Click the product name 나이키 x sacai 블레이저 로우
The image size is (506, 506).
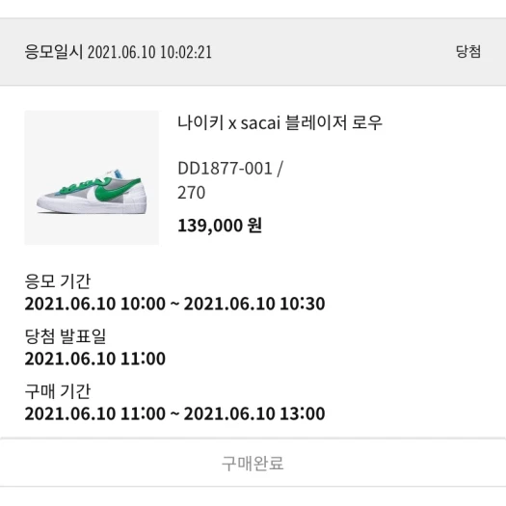(x=280, y=123)
